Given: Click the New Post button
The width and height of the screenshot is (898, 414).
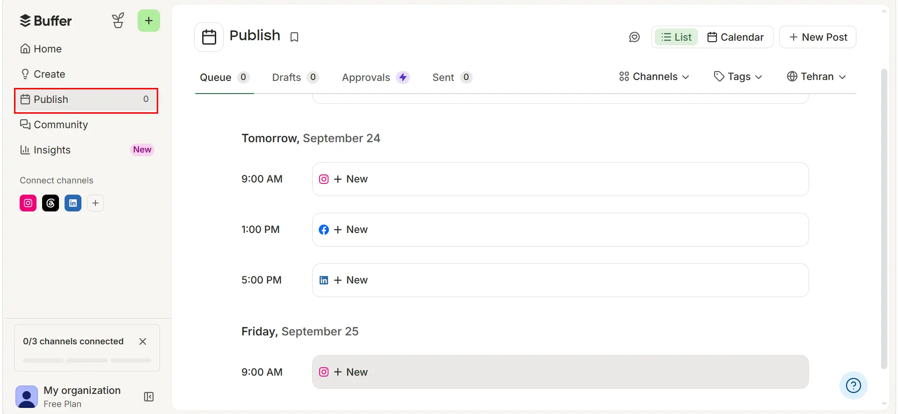Looking at the screenshot, I should (818, 37).
